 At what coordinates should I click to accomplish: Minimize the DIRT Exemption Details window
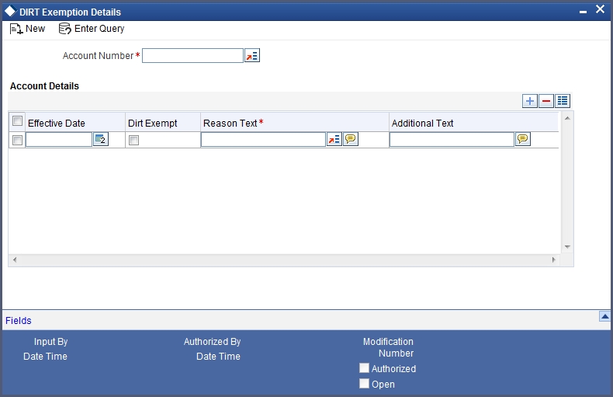click(583, 12)
